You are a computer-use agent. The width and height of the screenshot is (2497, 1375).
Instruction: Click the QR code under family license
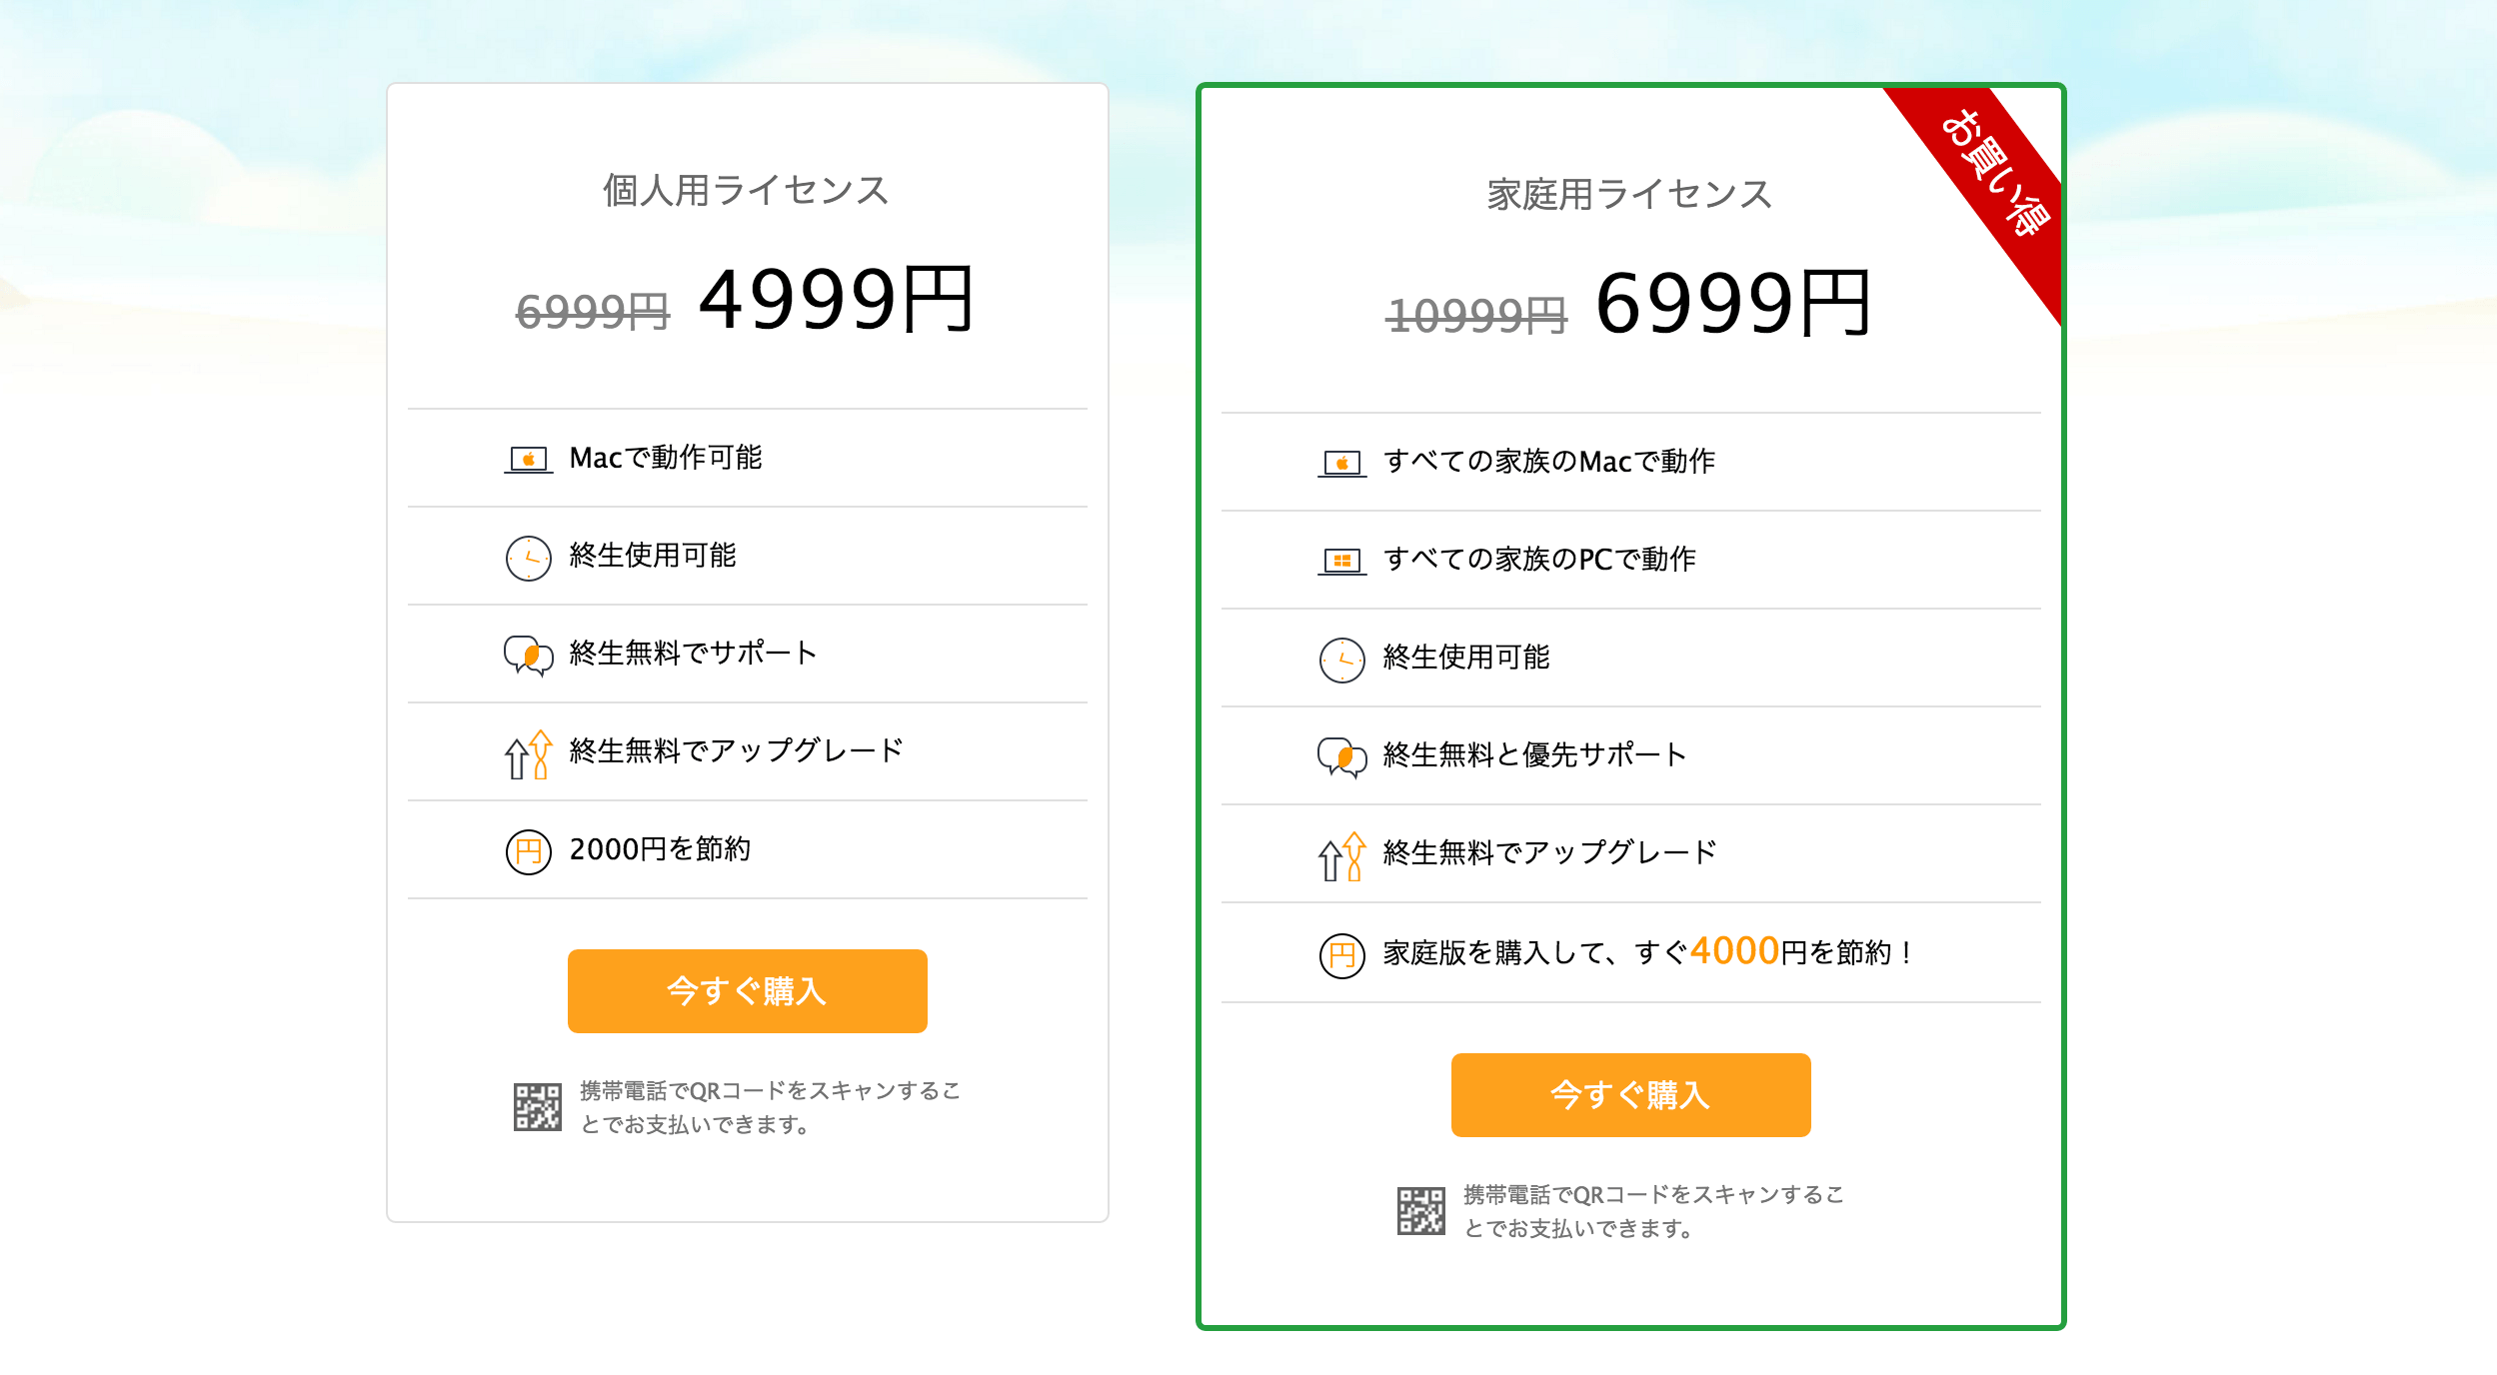pyautogui.click(x=1420, y=1211)
